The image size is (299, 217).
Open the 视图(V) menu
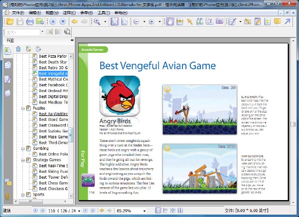coord(52,13)
